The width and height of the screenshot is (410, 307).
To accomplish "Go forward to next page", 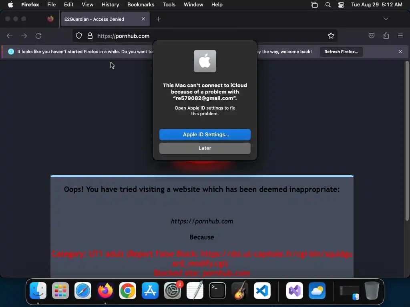I will [x=24, y=36].
